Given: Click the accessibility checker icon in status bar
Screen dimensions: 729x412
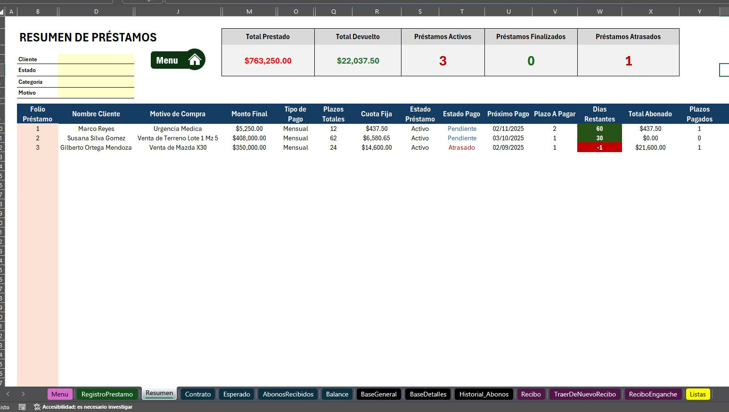Looking at the screenshot, I should click(37, 407).
